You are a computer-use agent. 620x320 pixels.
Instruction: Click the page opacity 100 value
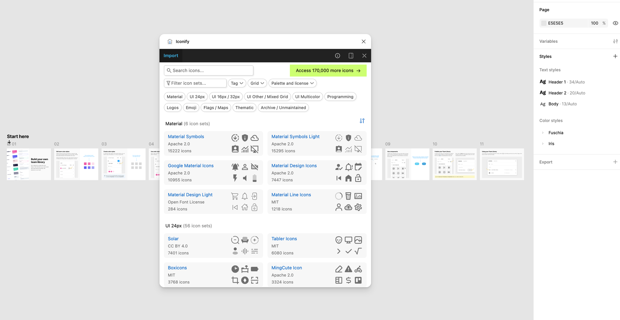point(595,23)
